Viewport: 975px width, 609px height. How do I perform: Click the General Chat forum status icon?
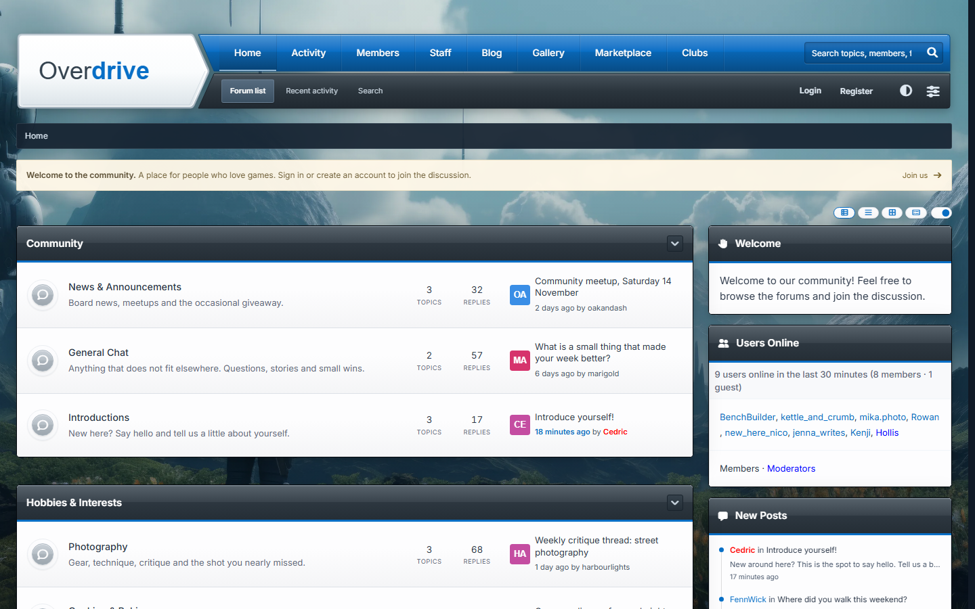43,360
